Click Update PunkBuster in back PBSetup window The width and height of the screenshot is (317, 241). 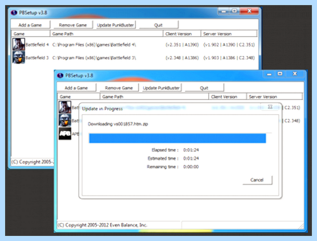(115, 25)
